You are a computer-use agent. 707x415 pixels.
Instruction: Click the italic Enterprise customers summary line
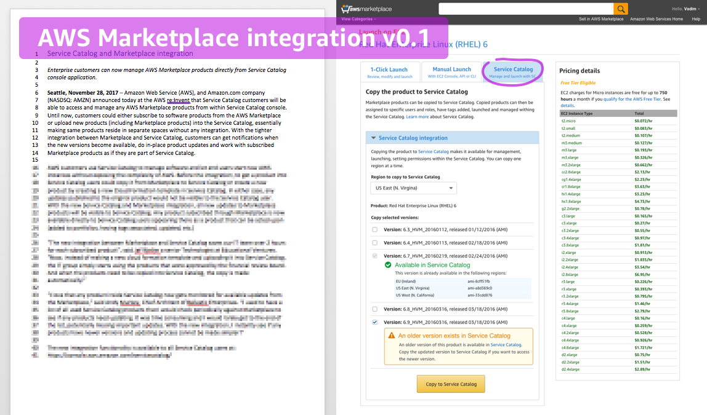point(167,74)
